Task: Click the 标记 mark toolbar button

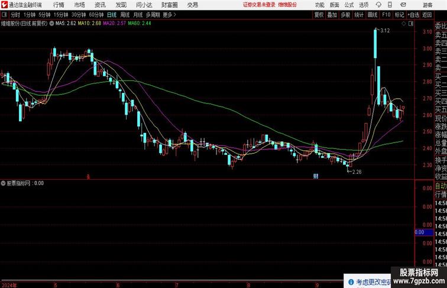Action: (x=399, y=15)
